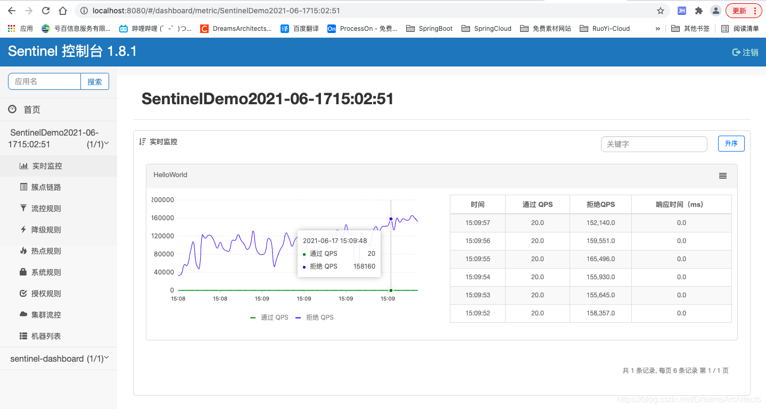Click the 通过 QPS data point on chart
Image resolution: width=766 pixels, height=409 pixels.
(x=391, y=290)
